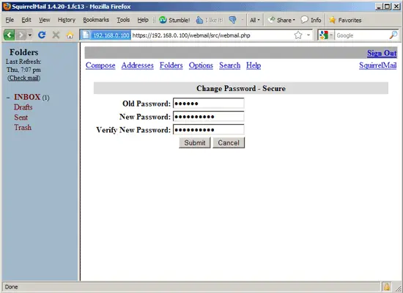Click the thumbs down icon

pos(232,20)
